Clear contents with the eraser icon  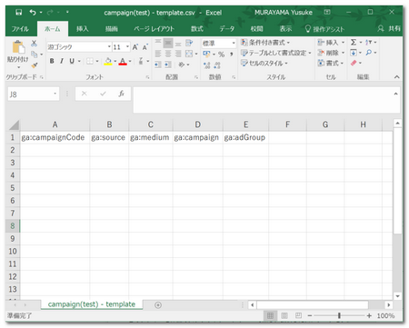pyautogui.click(x=354, y=63)
